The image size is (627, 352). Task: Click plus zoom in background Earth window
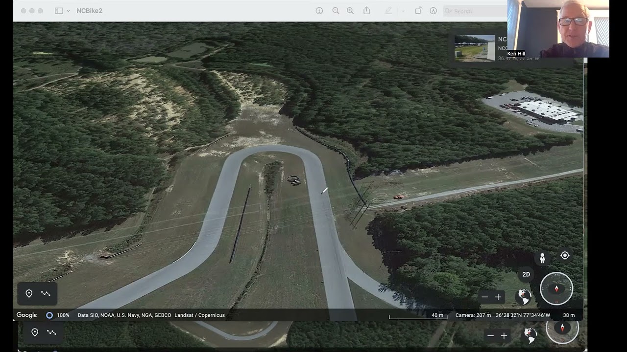click(x=504, y=336)
